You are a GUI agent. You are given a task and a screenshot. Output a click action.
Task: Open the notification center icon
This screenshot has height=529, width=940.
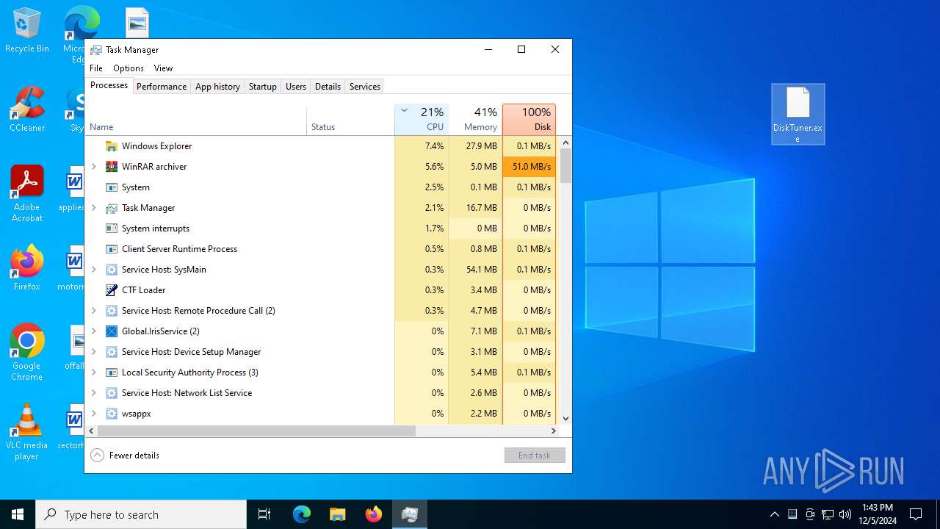[x=916, y=514]
